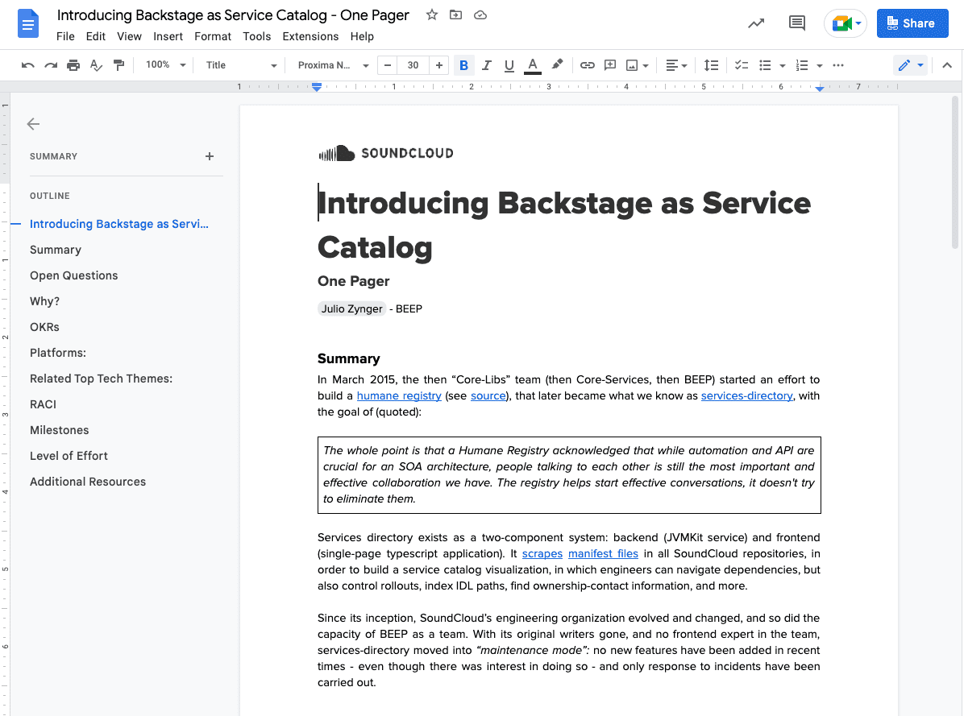Print the document using the printer icon
Image resolution: width=964 pixels, height=716 pixels.
click(73, 65)
